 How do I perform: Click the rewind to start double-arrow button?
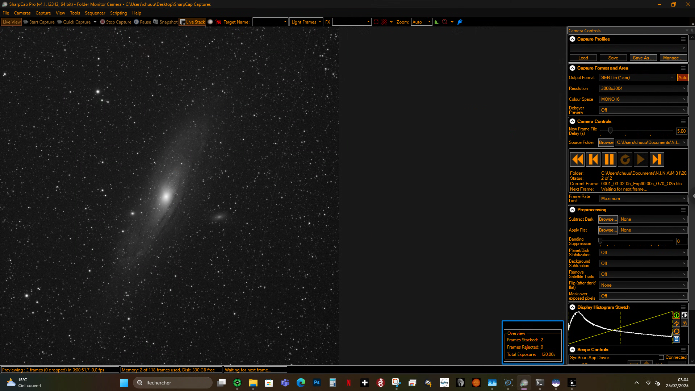click(x=577, y=159)
